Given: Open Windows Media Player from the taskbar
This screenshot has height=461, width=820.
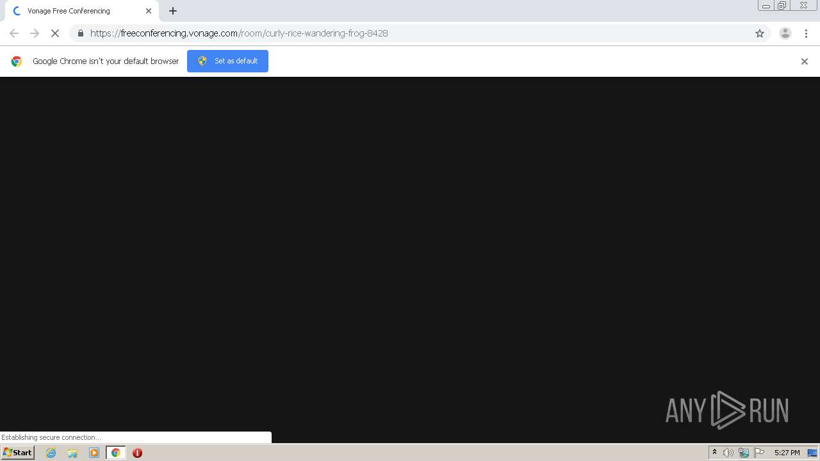Looking at the screenshot, I should tap(94, 453).
